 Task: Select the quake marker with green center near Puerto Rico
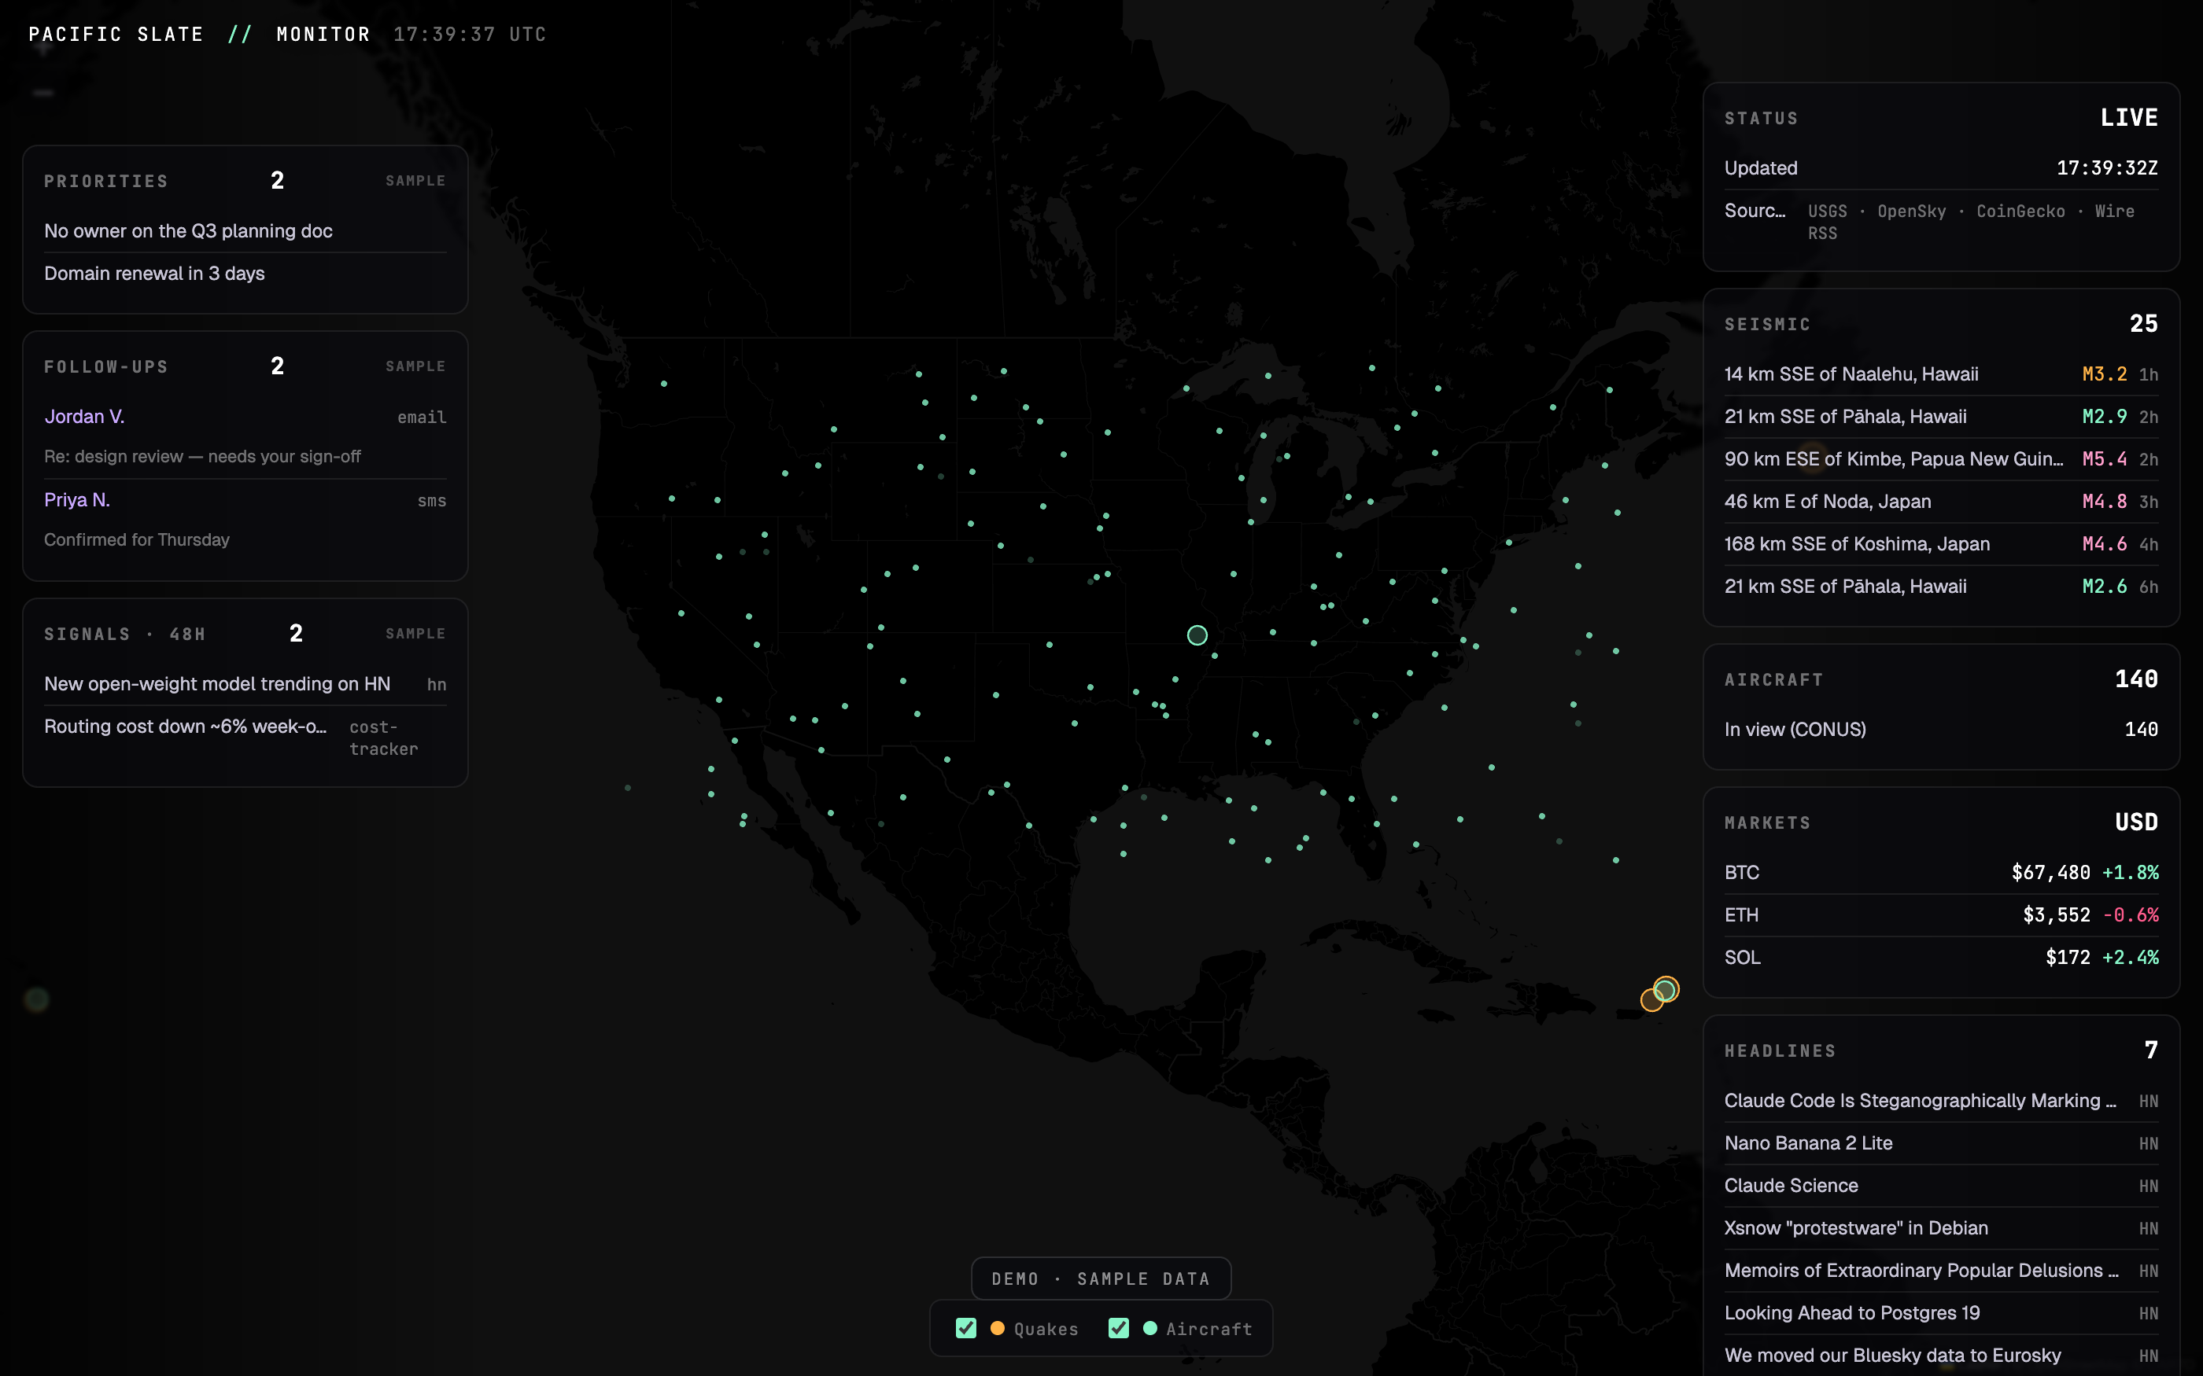(1665, 989)
